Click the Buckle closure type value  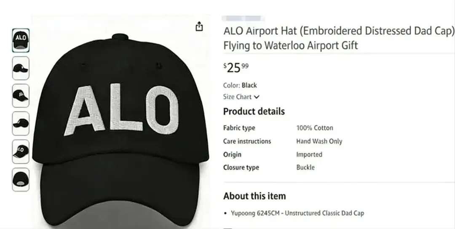(305, 167)
